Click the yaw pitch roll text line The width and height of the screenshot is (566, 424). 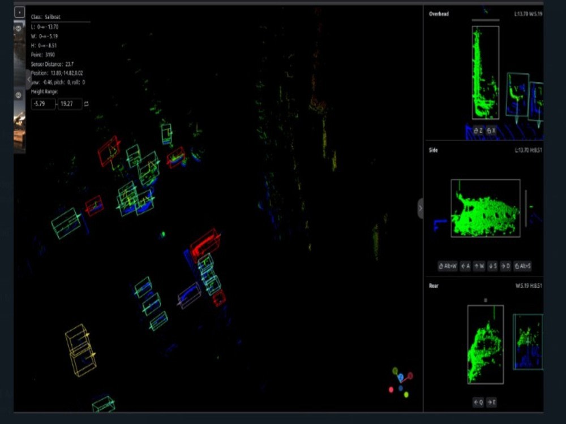[58, 82]
